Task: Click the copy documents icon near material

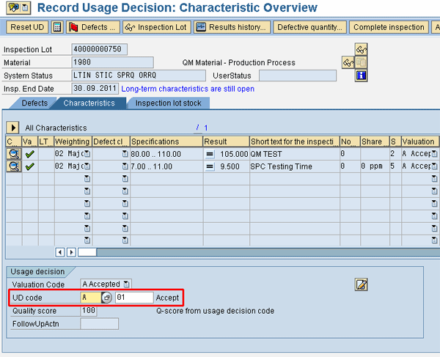Action: 361,62
